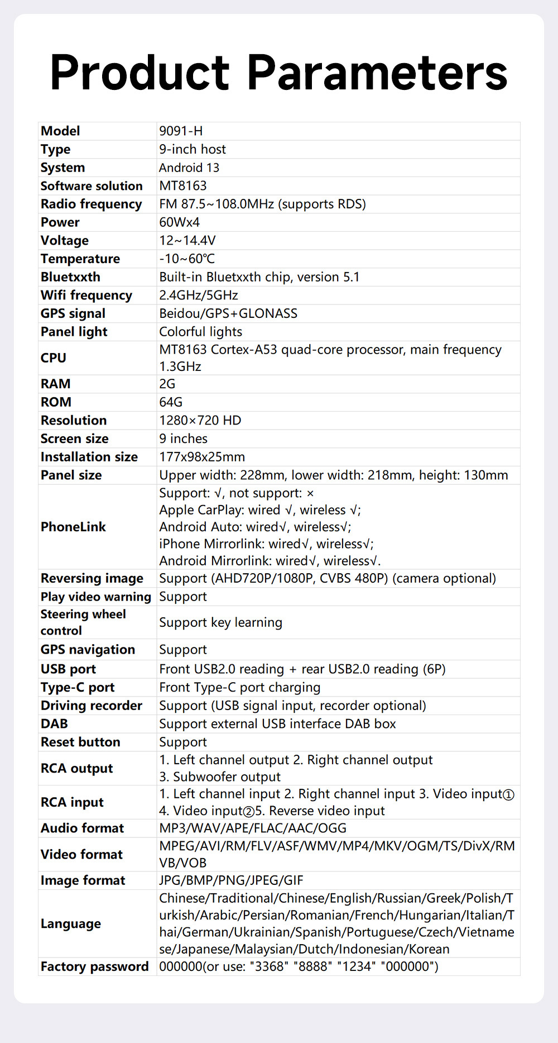Image resolution: width=558 pixels, height=1043 pixels.
Task: Click the Android 13 system value
Action: (x=189, y=168)
